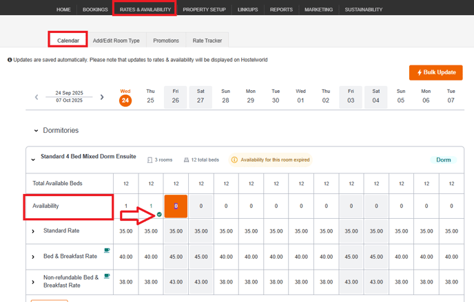Click the 12 total beds icon
474x302 pixels.
(187, 160)
